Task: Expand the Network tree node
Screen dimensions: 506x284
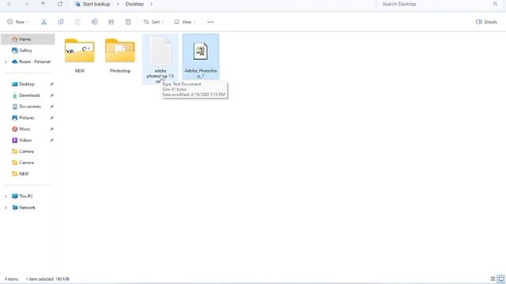Action: 6,207
